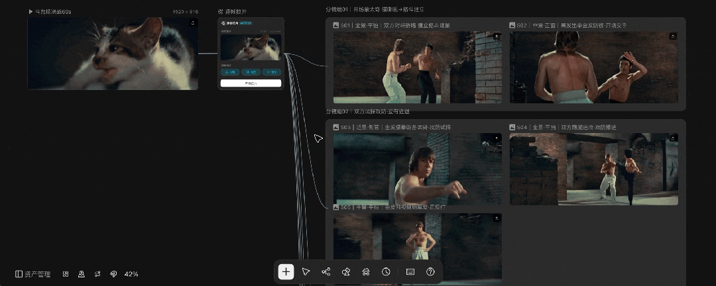This screenshot has width=716, height=286.
Task: Click teal status badge in 逐帧拉片 card header
Action: pos(246,23)
